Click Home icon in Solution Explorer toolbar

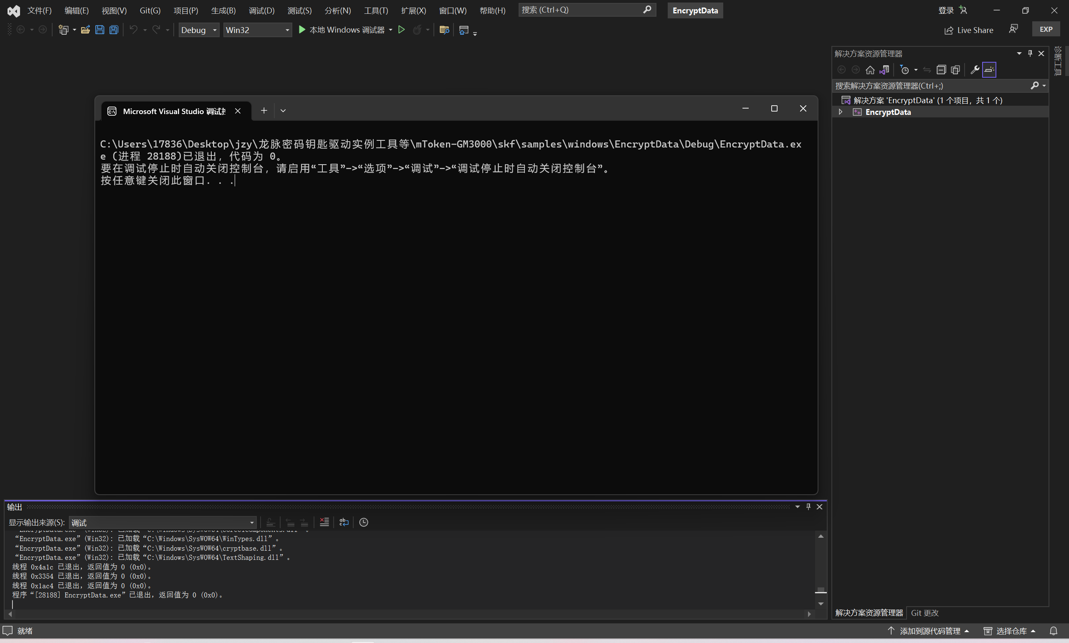click(x=870, y=70)
